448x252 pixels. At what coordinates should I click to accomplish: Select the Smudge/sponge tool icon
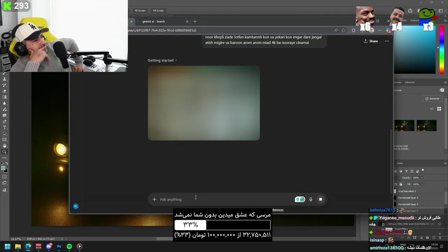point(5,115)
